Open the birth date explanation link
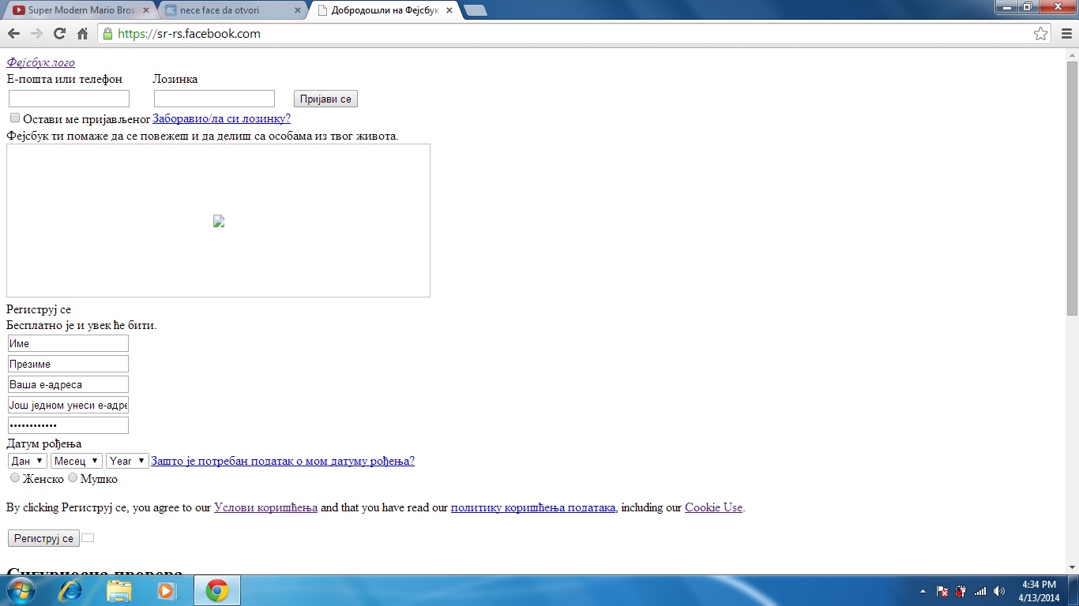Image resolution: width=1079 pixels, height=606 pixels. click(x=283, y=461)
